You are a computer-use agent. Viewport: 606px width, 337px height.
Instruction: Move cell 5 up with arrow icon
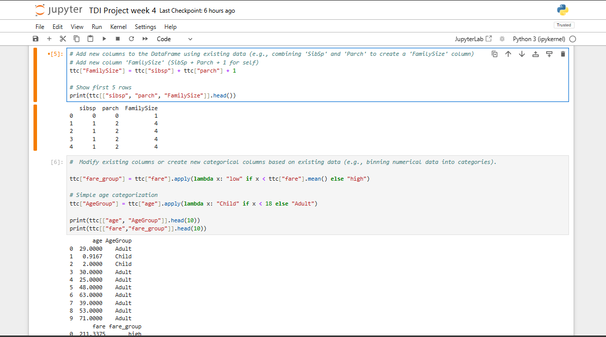(x=508, y=54)
